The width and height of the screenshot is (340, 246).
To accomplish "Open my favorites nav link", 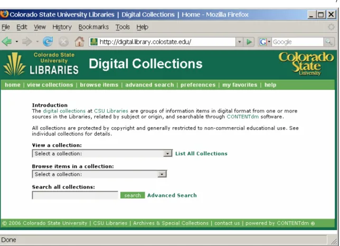I will point(240,85).
